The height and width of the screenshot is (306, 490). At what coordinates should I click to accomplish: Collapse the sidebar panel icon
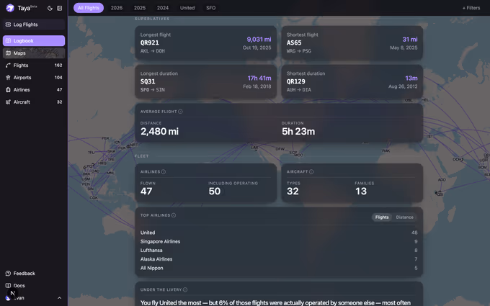[x=59, y=8]
